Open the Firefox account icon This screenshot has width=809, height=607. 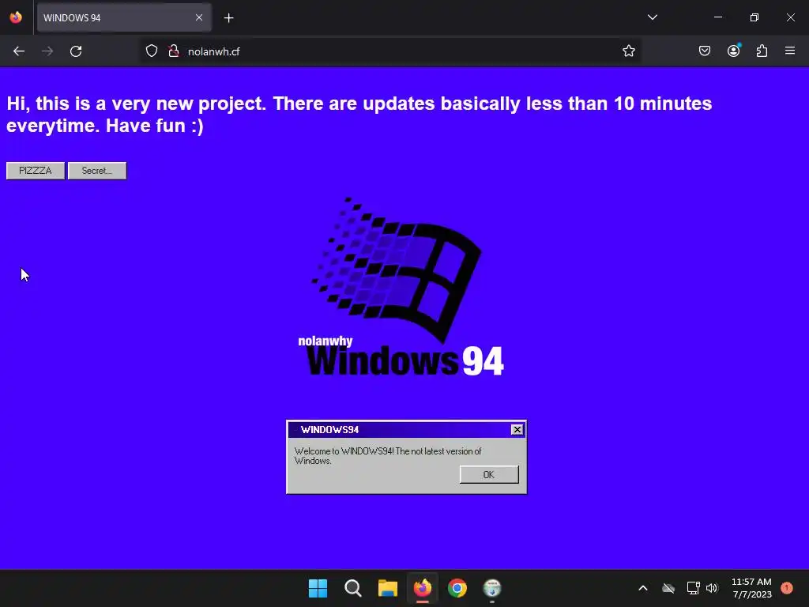tap(734, 51)
